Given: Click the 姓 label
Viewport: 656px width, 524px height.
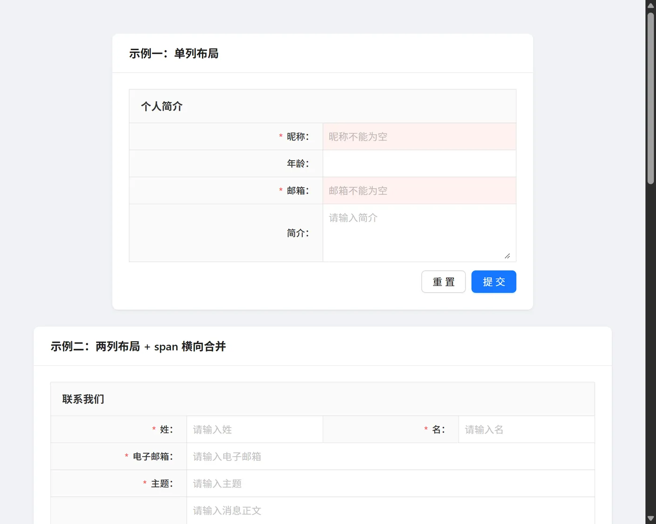Looking at the screenshot, I should click(x=166, y=429).
